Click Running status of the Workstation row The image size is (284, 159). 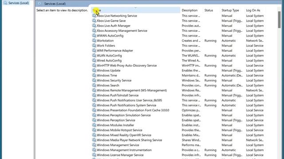210,41
